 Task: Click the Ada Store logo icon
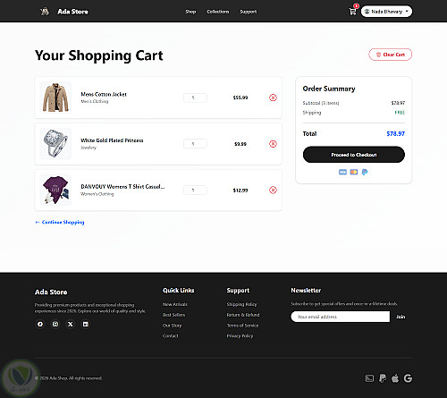point(45,12)
